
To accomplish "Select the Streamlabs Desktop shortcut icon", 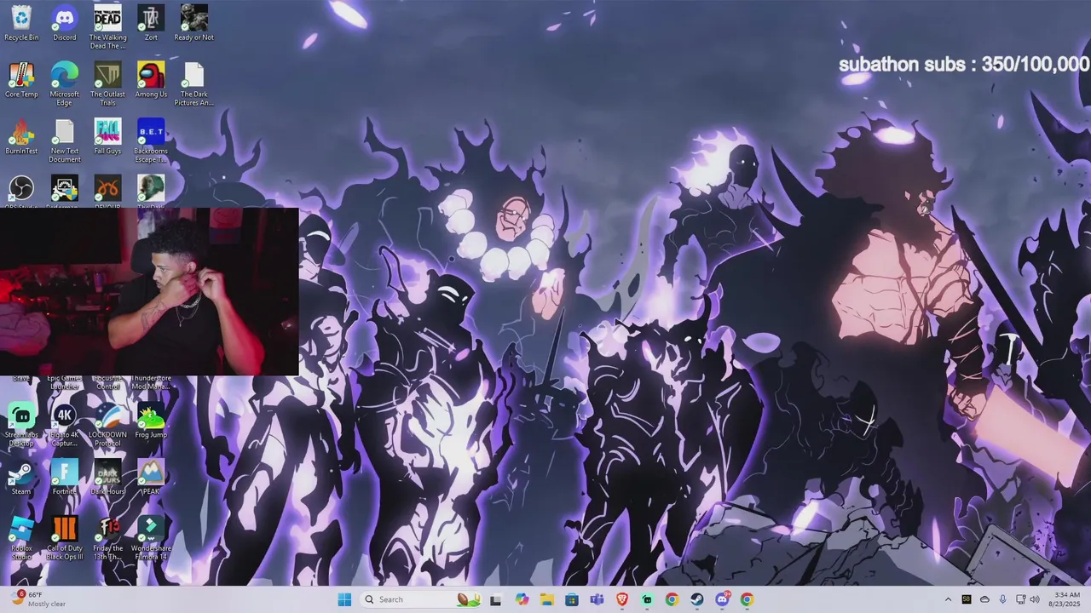I will (x=21, y=425).
